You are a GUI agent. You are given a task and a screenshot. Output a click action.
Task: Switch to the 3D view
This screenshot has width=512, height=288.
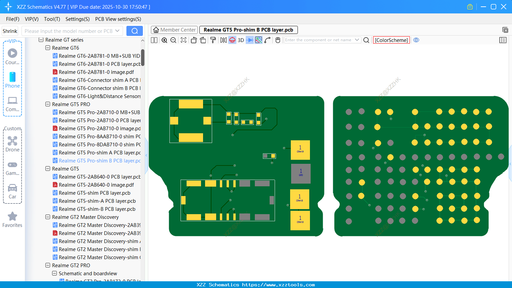coord(241,40)
